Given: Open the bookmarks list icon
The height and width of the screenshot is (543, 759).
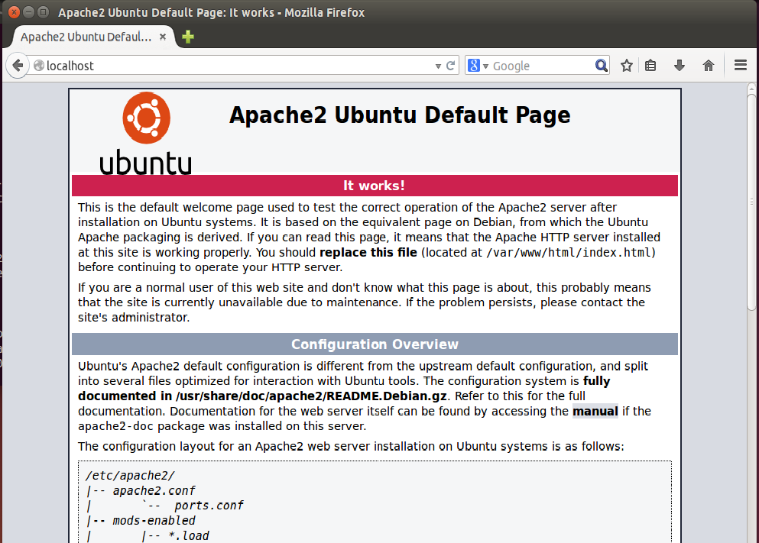Looking at the screenshot, I should 650,66.
